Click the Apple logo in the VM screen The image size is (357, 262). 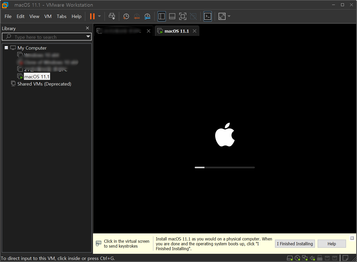click(x=225, y=135)
